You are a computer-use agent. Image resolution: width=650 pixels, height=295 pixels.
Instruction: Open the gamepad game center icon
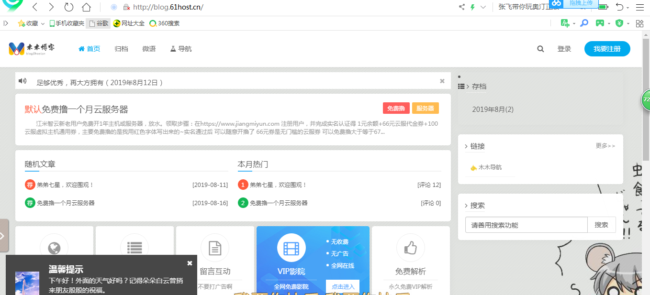[x=599, y=23]
